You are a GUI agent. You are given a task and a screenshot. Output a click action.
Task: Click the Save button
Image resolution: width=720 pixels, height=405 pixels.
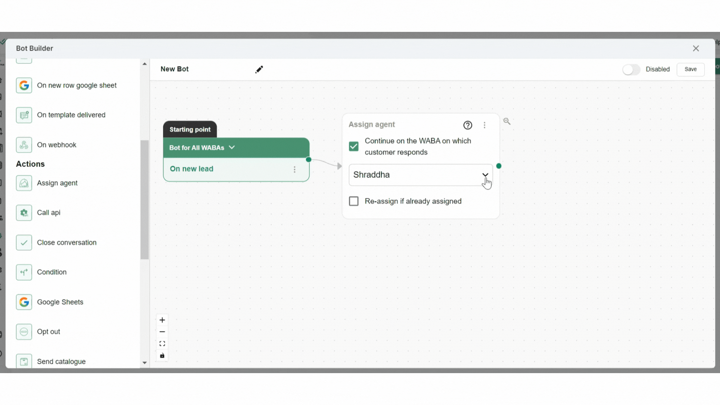tap(690, 69)
